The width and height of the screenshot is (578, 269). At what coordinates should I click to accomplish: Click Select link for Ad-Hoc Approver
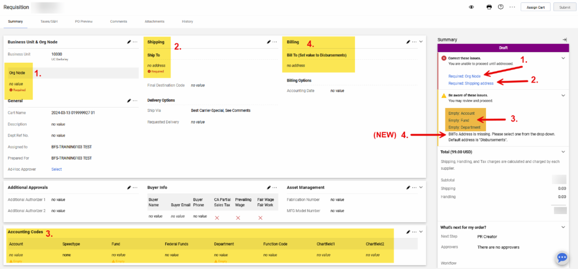(56, 169)
